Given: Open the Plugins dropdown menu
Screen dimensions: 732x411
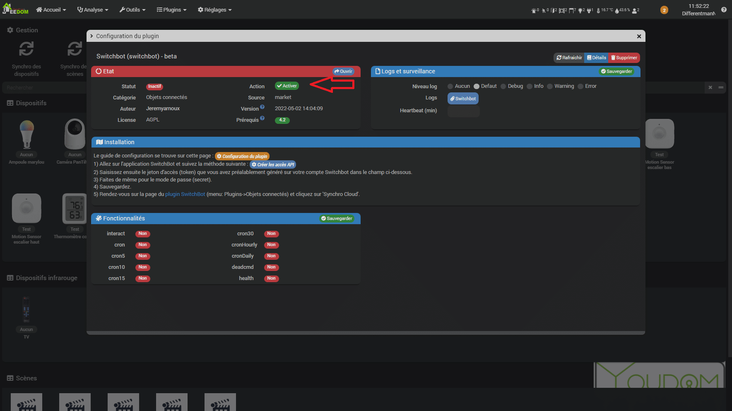Looking at the screenshot, I should click(171, 10).
